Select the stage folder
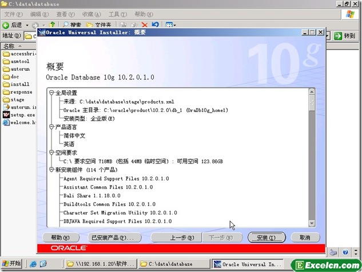The height and width of the screenshot is (272, 362). [14, 99]
